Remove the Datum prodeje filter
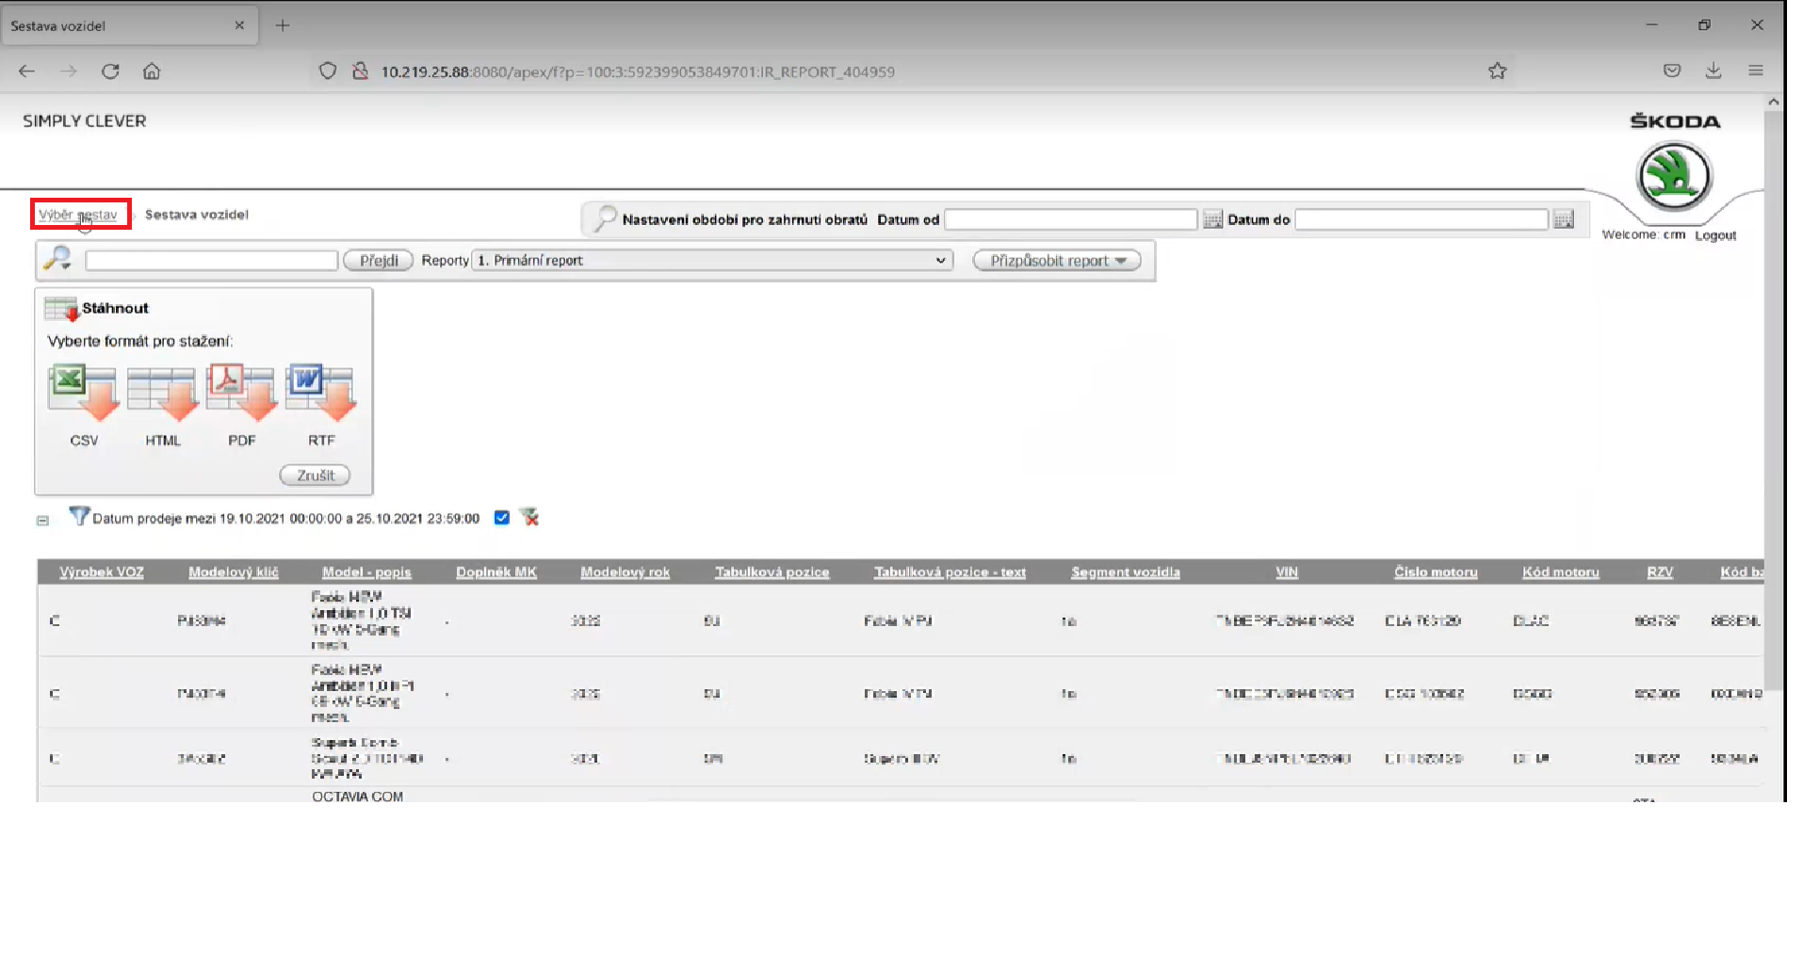Screen dimensions: 1803x966 (x=529, y=518)
